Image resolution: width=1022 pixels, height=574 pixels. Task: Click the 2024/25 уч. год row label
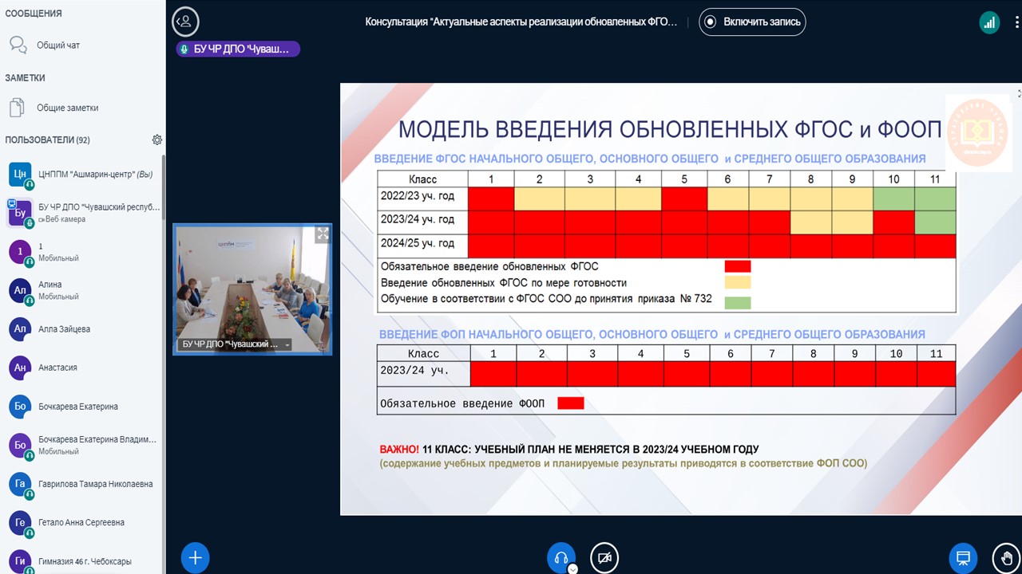pos(418,243)
